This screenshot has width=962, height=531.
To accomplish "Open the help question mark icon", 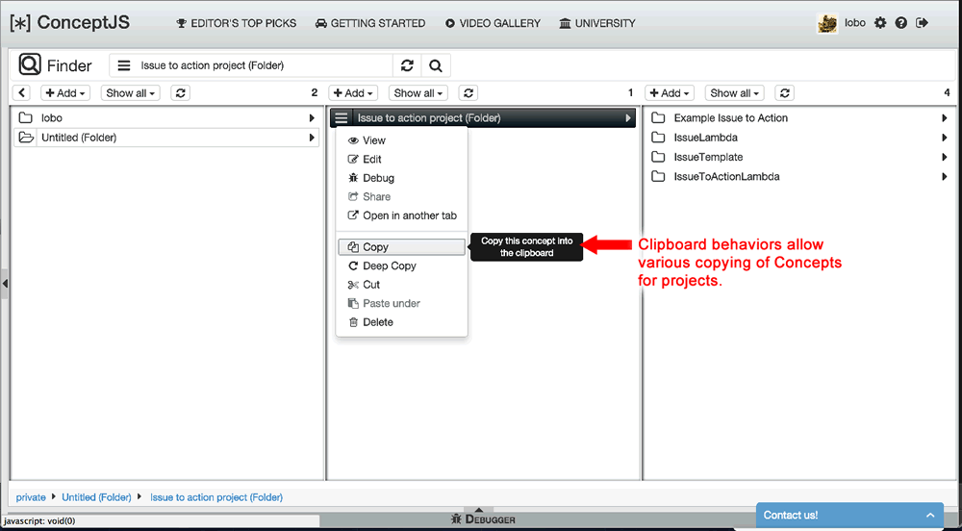I will pyautogui.click(x=900, y=23).
